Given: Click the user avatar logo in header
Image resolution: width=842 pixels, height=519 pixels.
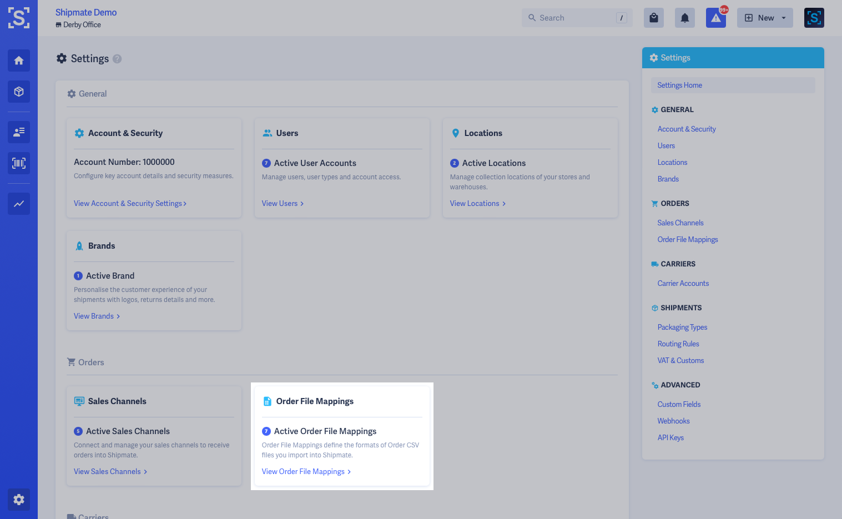Looking at the screenshot, I should (814, 18).
